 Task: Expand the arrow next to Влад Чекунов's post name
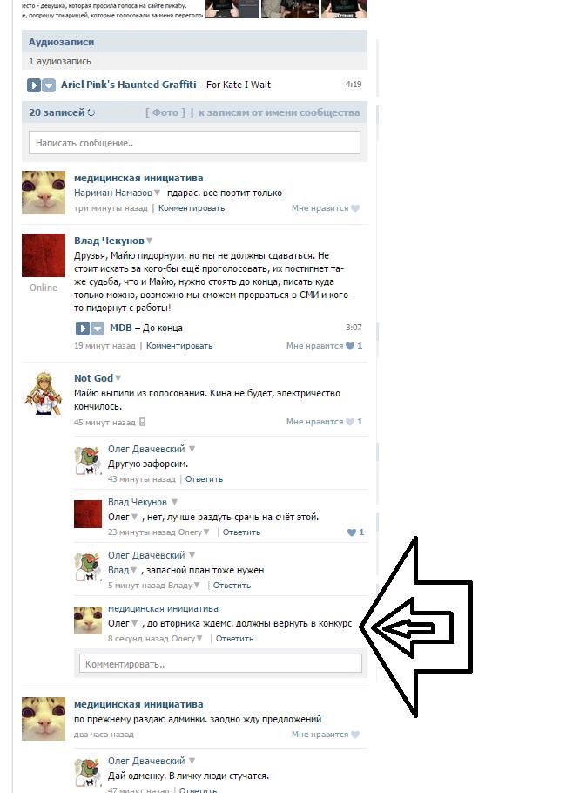tap(150, 241)
